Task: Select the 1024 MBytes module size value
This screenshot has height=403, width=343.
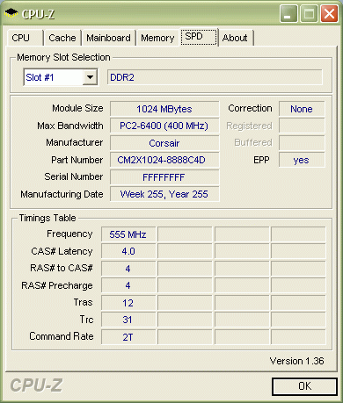Action: tap(164, 109)
